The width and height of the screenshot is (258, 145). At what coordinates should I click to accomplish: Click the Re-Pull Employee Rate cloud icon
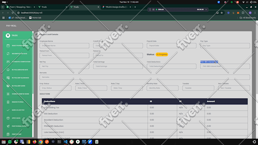point(8,70)
